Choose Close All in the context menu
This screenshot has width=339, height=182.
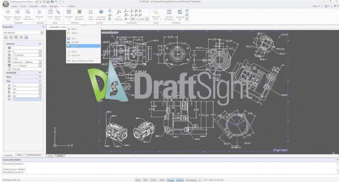[83, 56]
